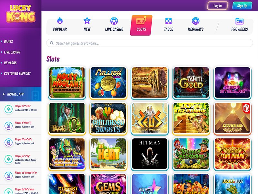Open the Providers folder icon
Viewport: 258px width, 194px height.
coord(239,21)
